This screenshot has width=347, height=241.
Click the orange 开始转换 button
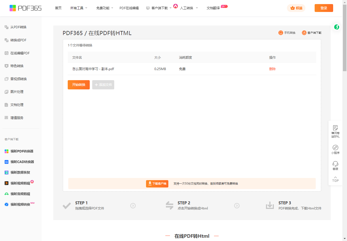point(79,85)
